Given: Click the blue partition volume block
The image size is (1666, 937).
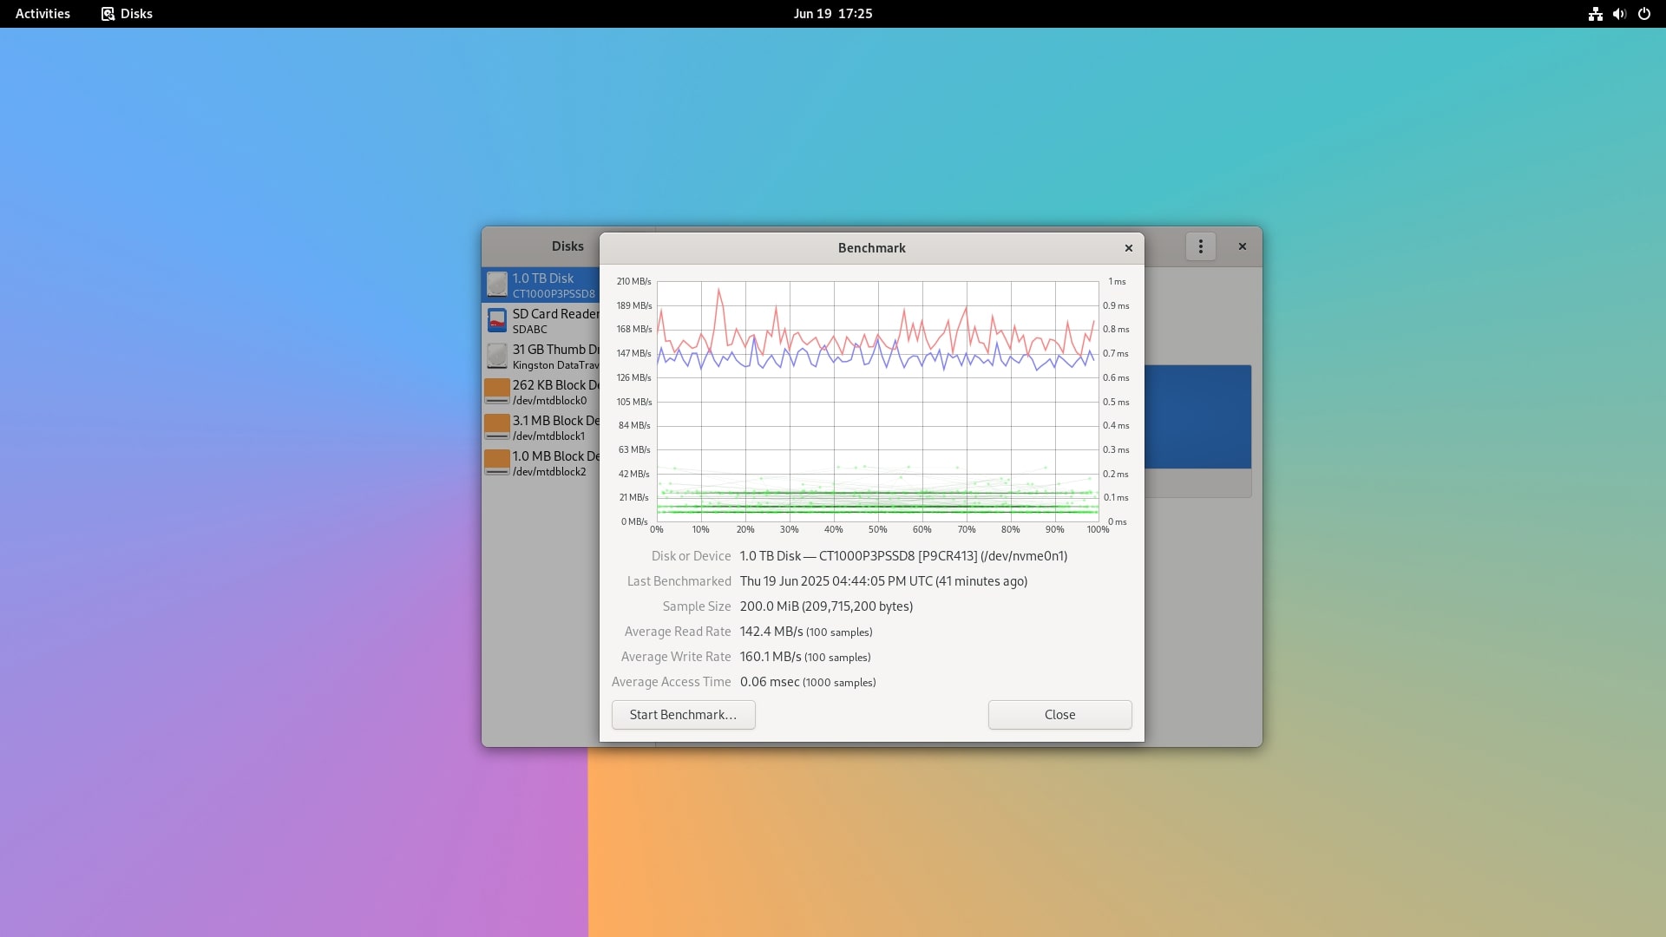Looking at the screenshot, I should coord(1197,416).
